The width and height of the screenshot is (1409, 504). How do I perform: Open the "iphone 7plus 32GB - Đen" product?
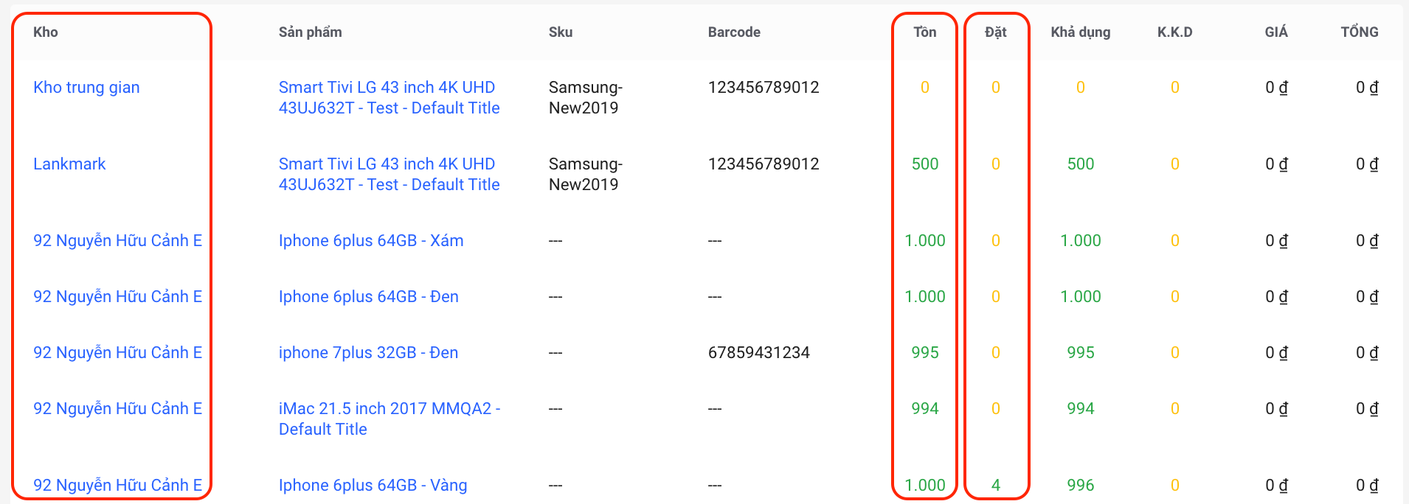tap(368, 352)
